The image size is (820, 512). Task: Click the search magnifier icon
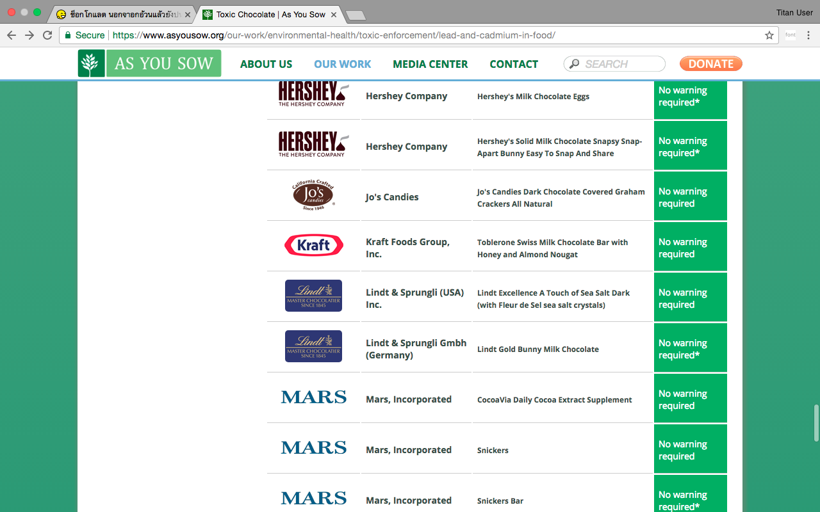(x=574, y=64)
